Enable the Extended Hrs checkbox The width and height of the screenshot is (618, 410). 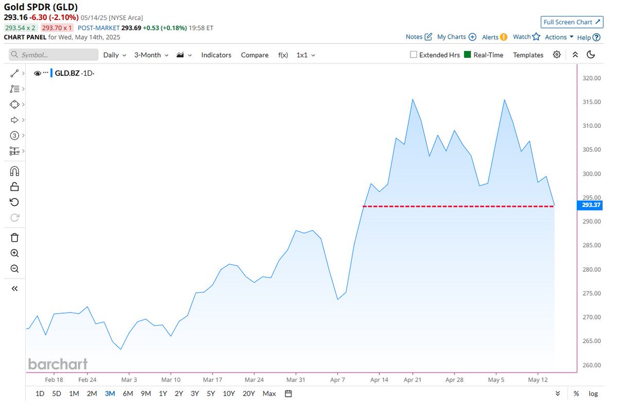tap(414, 55)
